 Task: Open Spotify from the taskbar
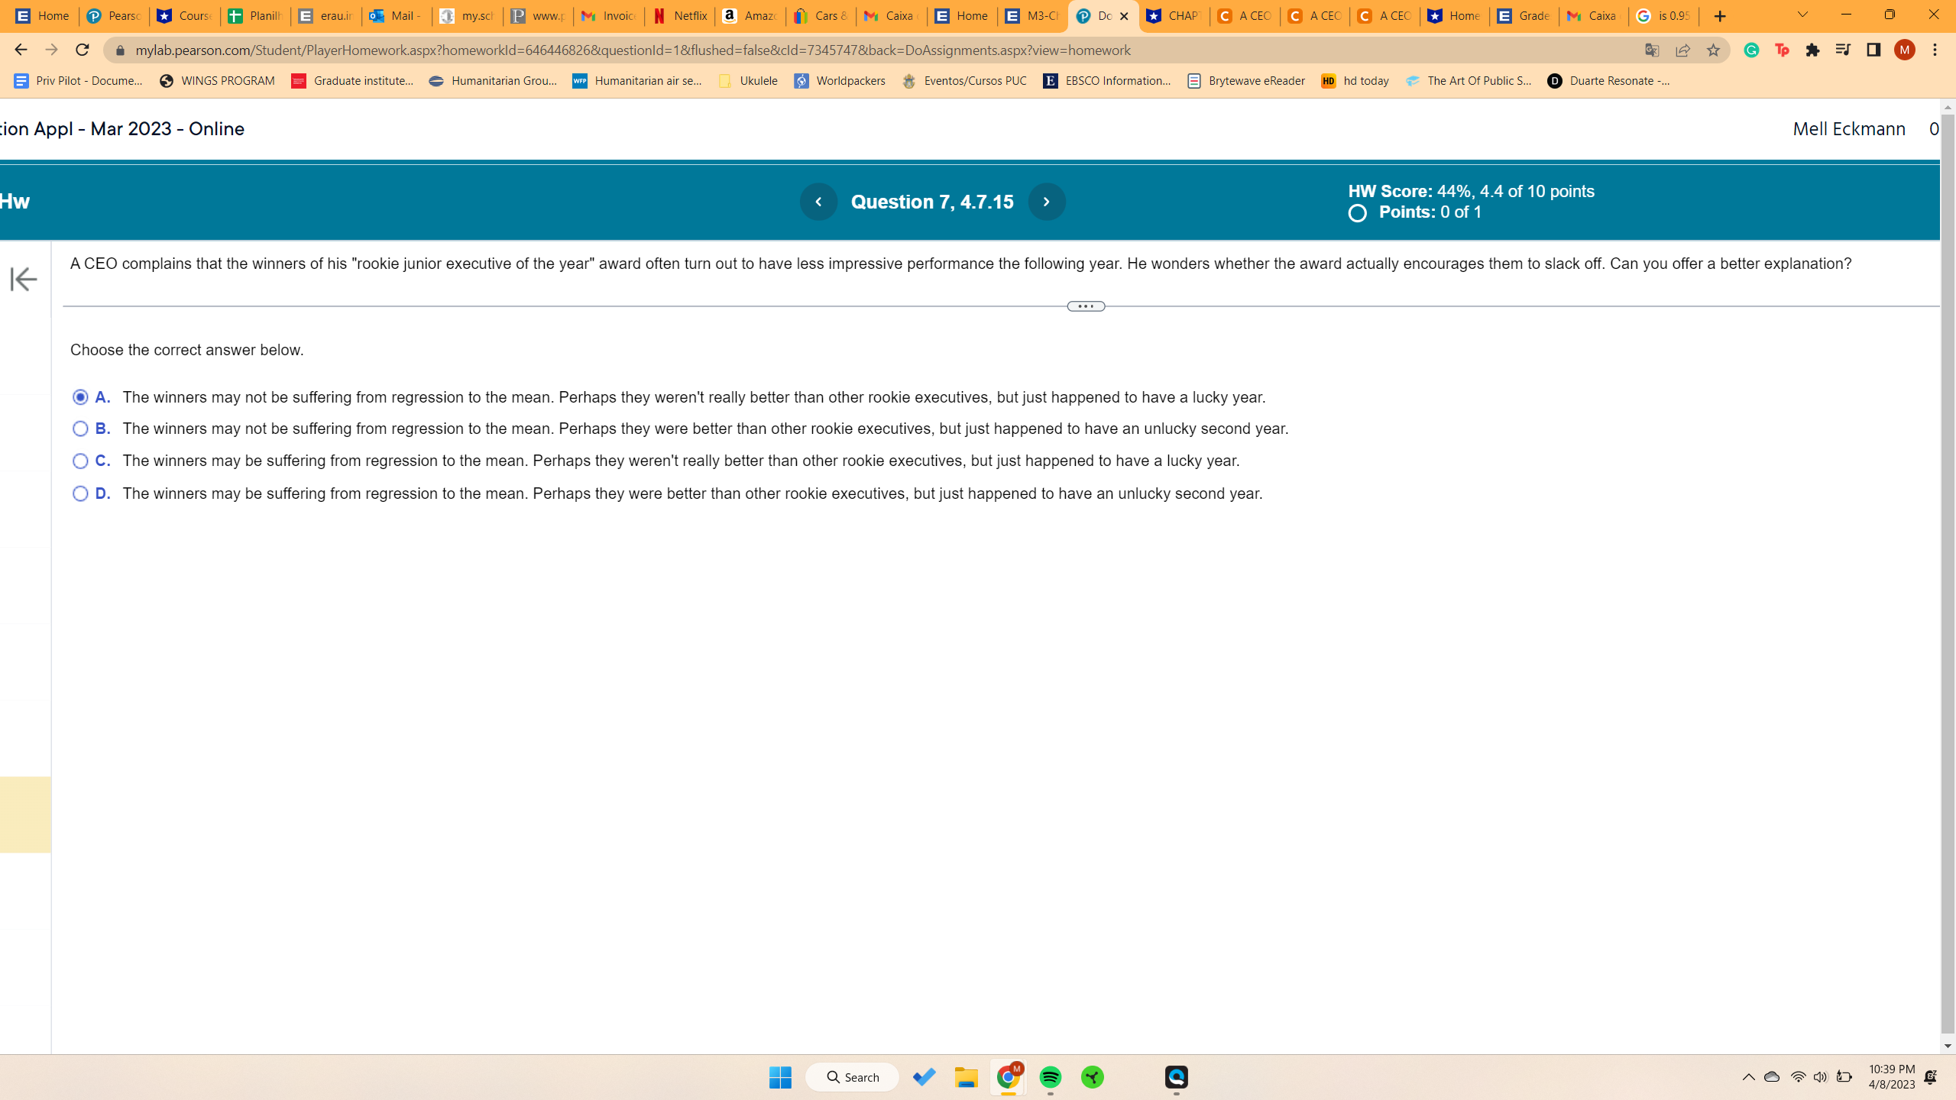1051,1077
